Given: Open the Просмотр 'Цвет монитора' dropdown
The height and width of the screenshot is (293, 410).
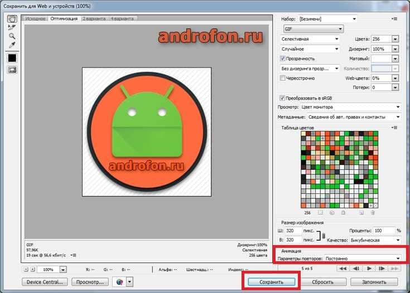Looking at the screenshot, I should (x=350, y=107).
